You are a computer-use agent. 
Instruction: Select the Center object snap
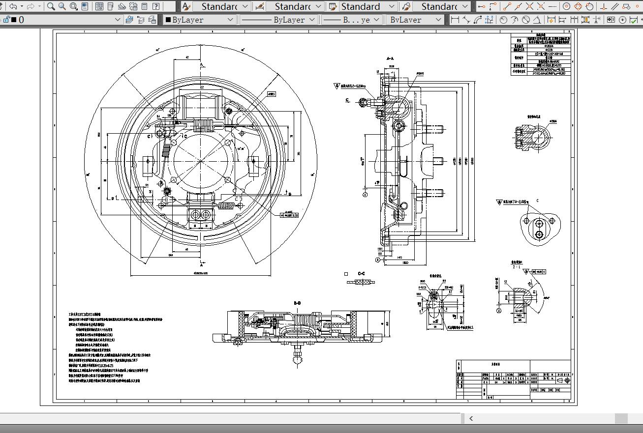tap(567, 6)
